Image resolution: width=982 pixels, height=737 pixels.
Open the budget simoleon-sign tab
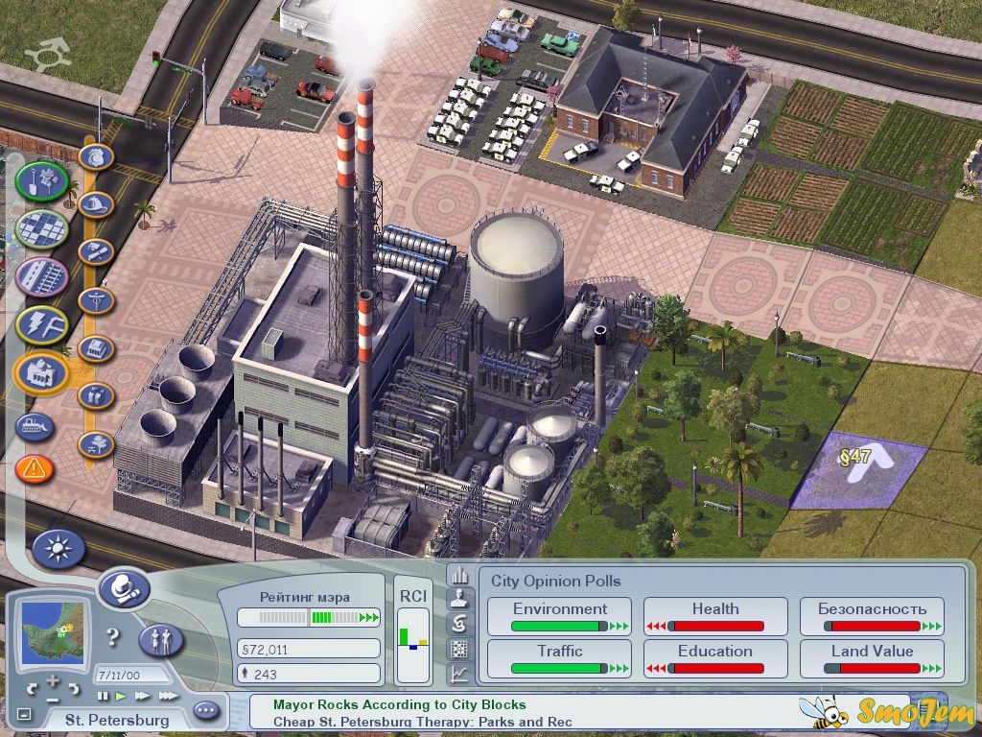pyautogui.click(x=459, y=624)
